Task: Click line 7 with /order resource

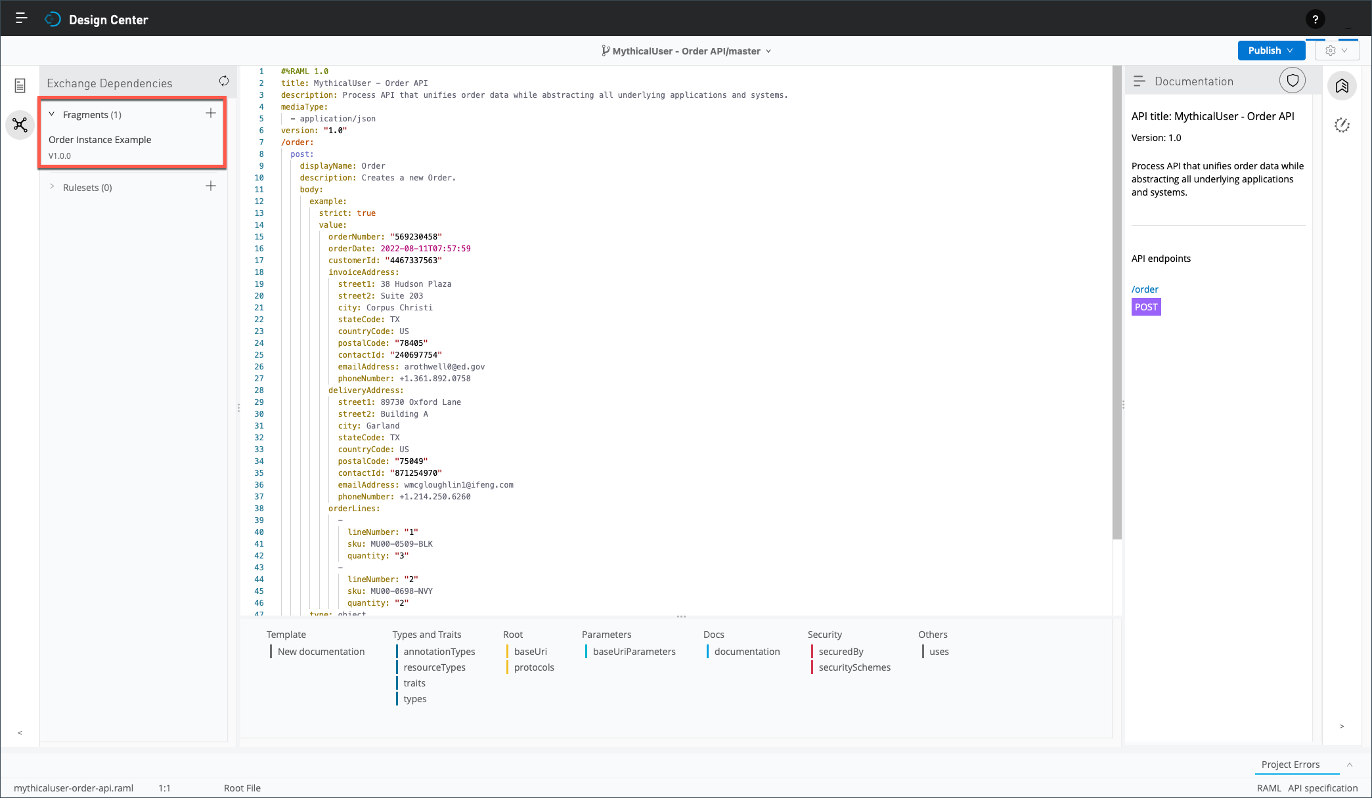Action: click(x=298, y=142)
